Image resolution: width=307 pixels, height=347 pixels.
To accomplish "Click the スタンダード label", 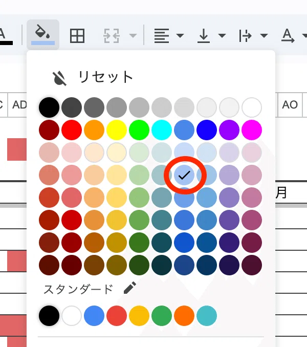I will (x=78, y=289).
